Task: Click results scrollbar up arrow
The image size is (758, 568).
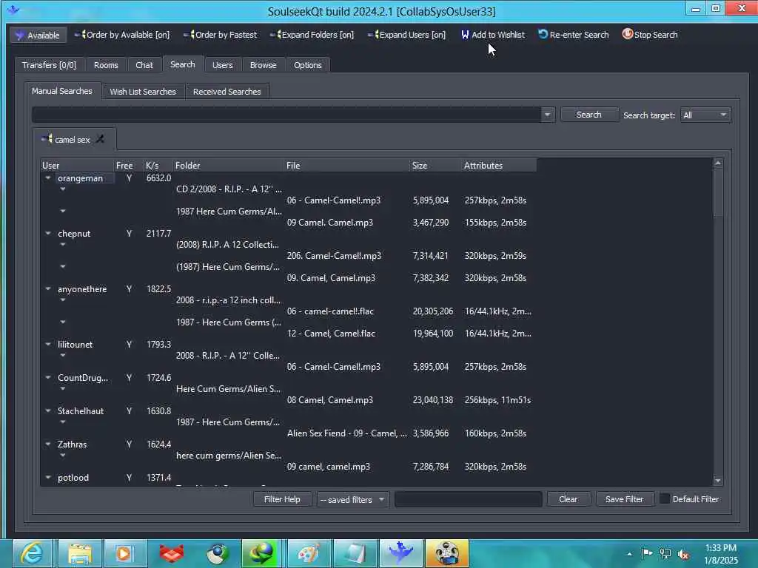Action: [x=718, y=163]
